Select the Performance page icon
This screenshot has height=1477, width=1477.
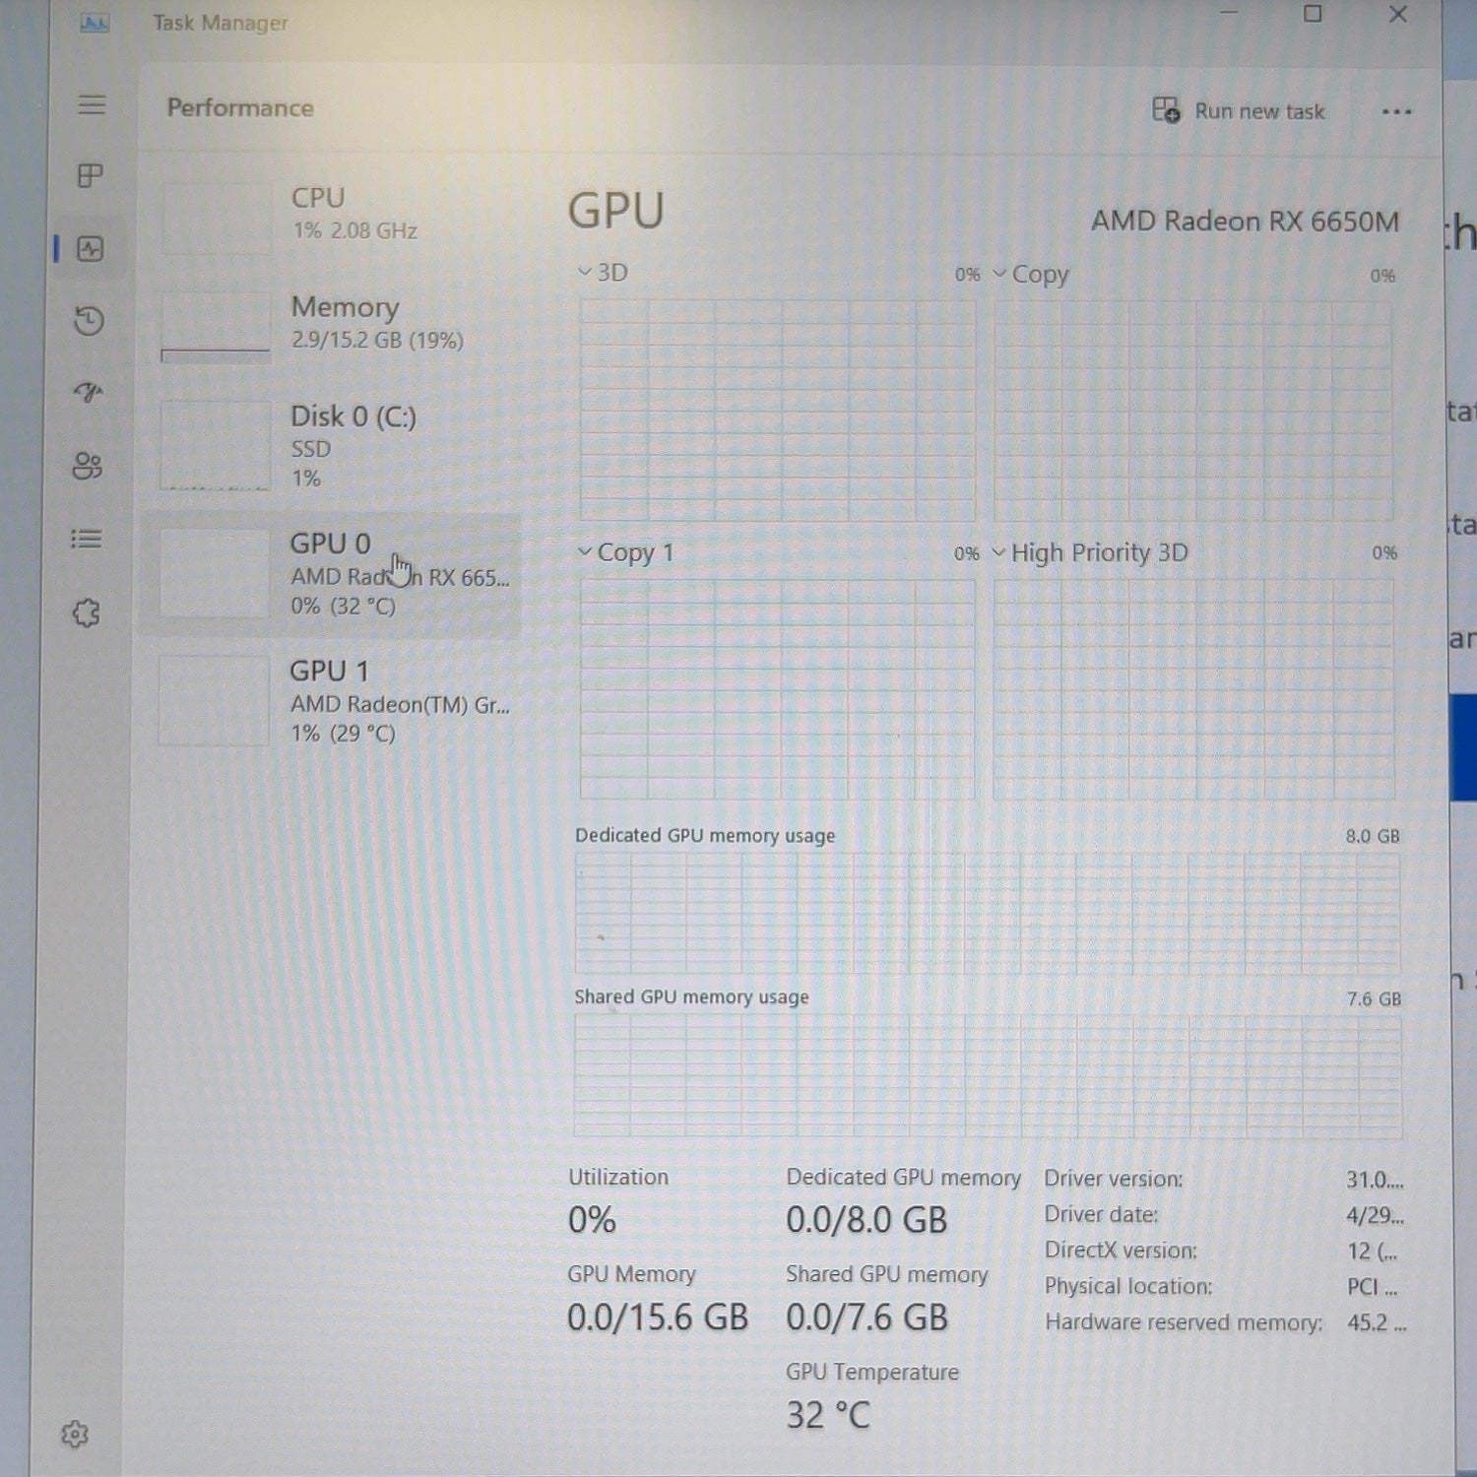click(x=90, y=249)
